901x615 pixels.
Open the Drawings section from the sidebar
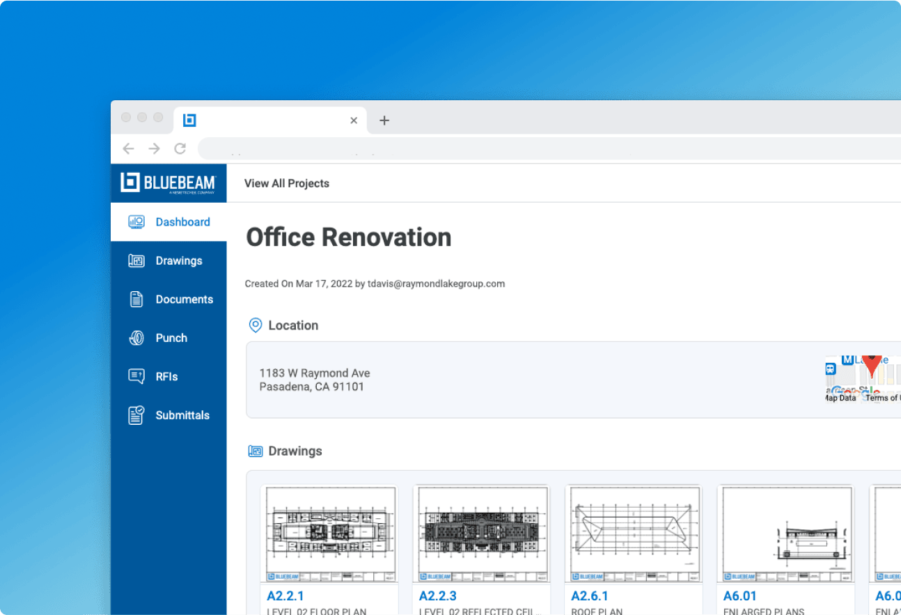pyautogui.click(x=179, y=260)
